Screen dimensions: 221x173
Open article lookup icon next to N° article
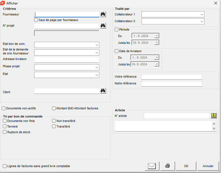(x=214, y=116)
